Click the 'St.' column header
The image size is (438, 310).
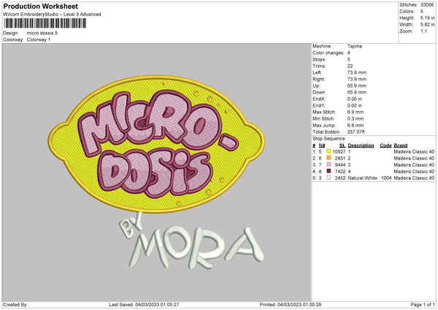pos(342,145)
